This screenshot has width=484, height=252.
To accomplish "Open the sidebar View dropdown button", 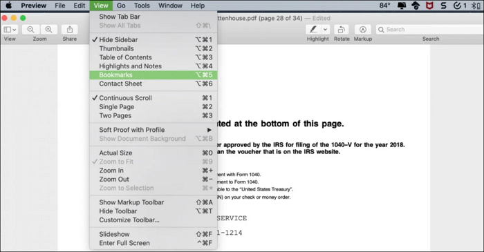I will tap(10, 30).
